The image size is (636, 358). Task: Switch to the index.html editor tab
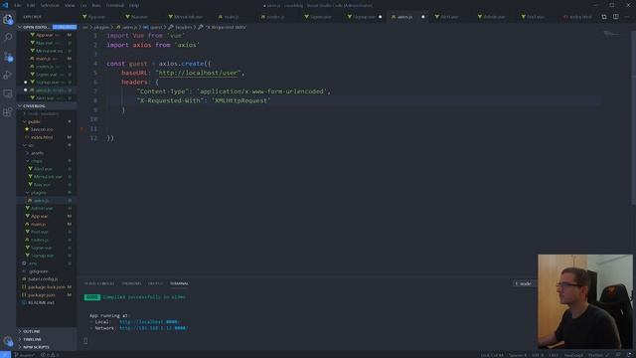(580, 17)
